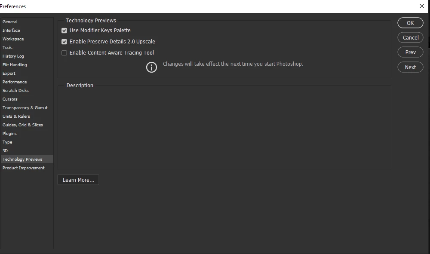This screenshot has width=430, height=254.
Task: Open 3D preferences category
Action: [x=27, y=151]
